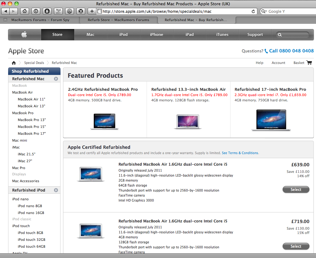Click the 2.4GHz MacBook Pro thumbnail
Image resolution: width=316 pixels, height=258 pixels.
[x=105, y=121]
